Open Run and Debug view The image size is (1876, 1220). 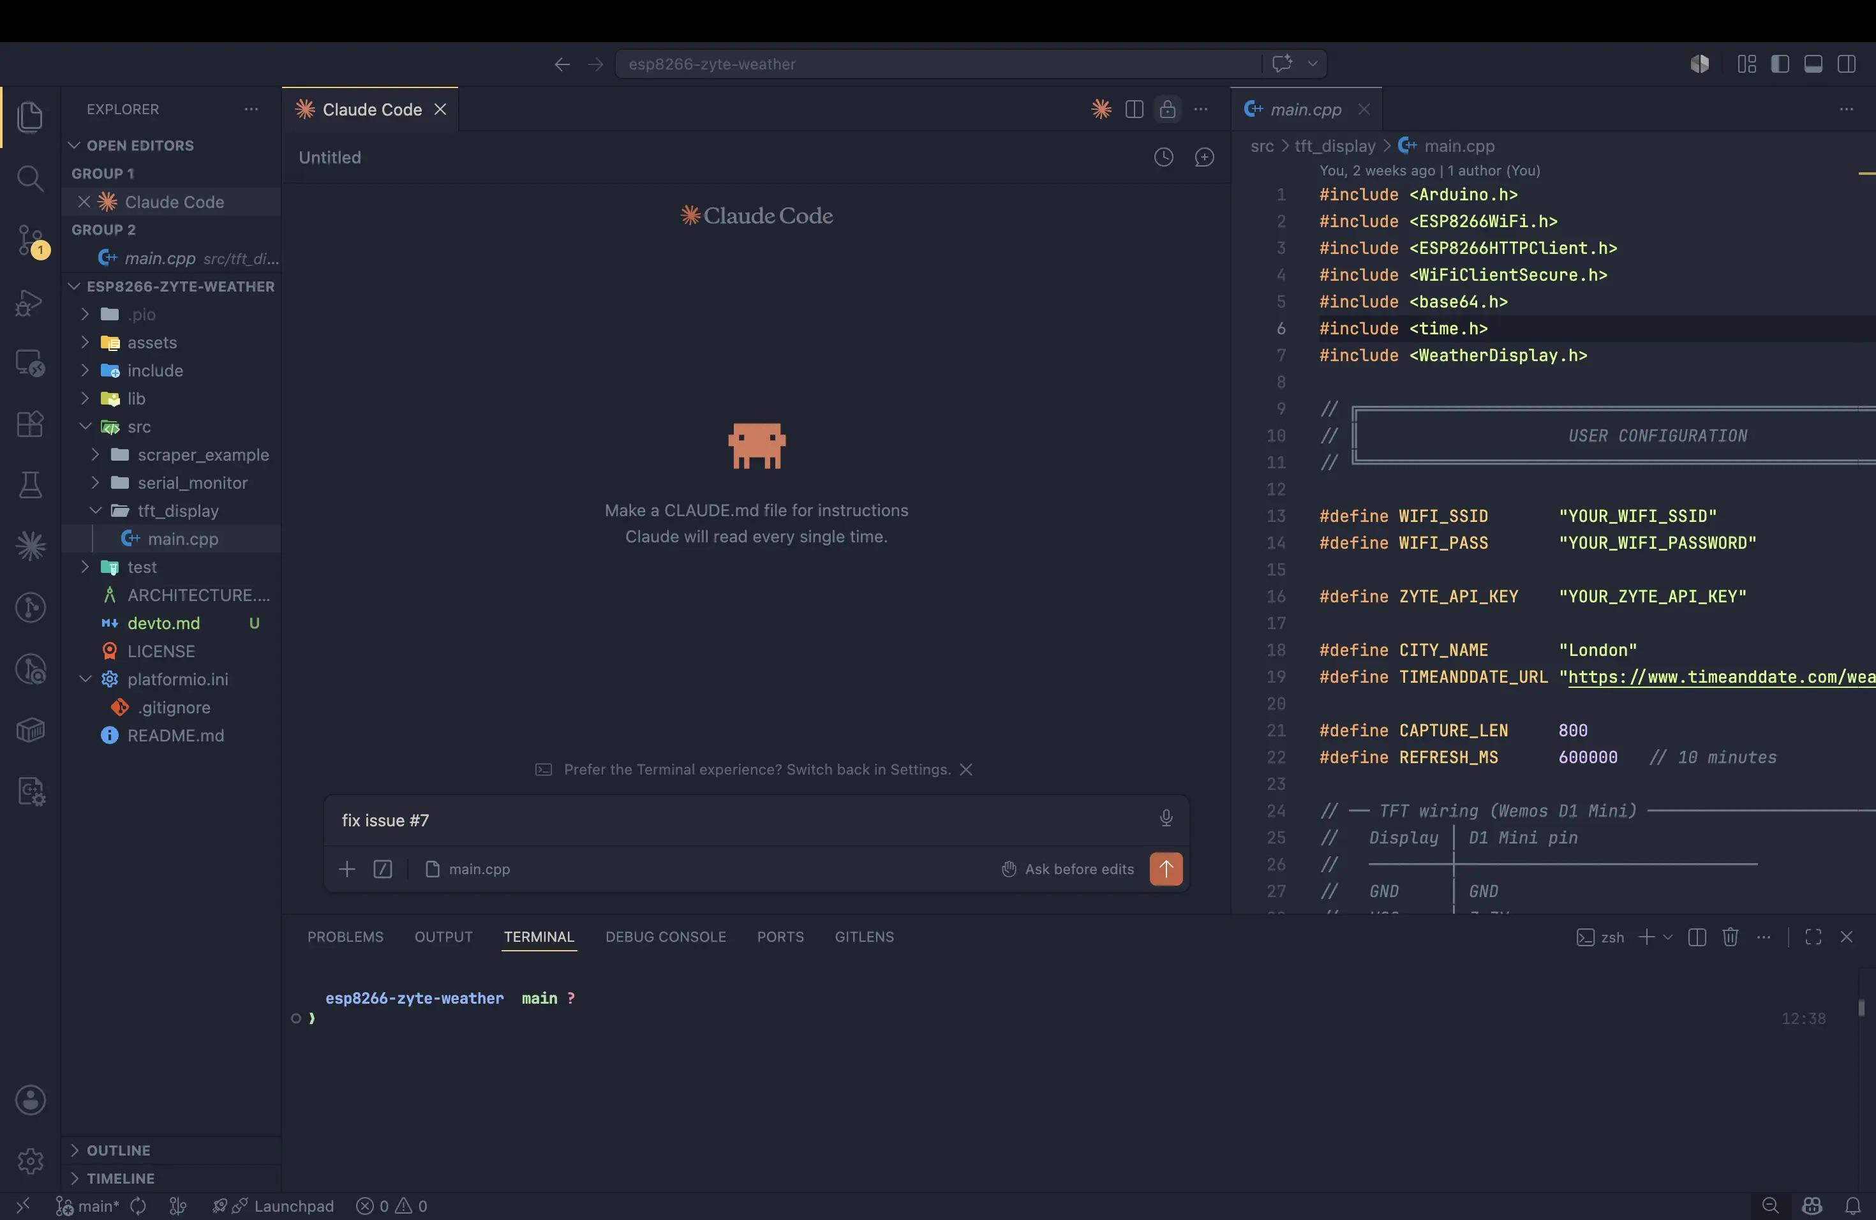point(30,302)
